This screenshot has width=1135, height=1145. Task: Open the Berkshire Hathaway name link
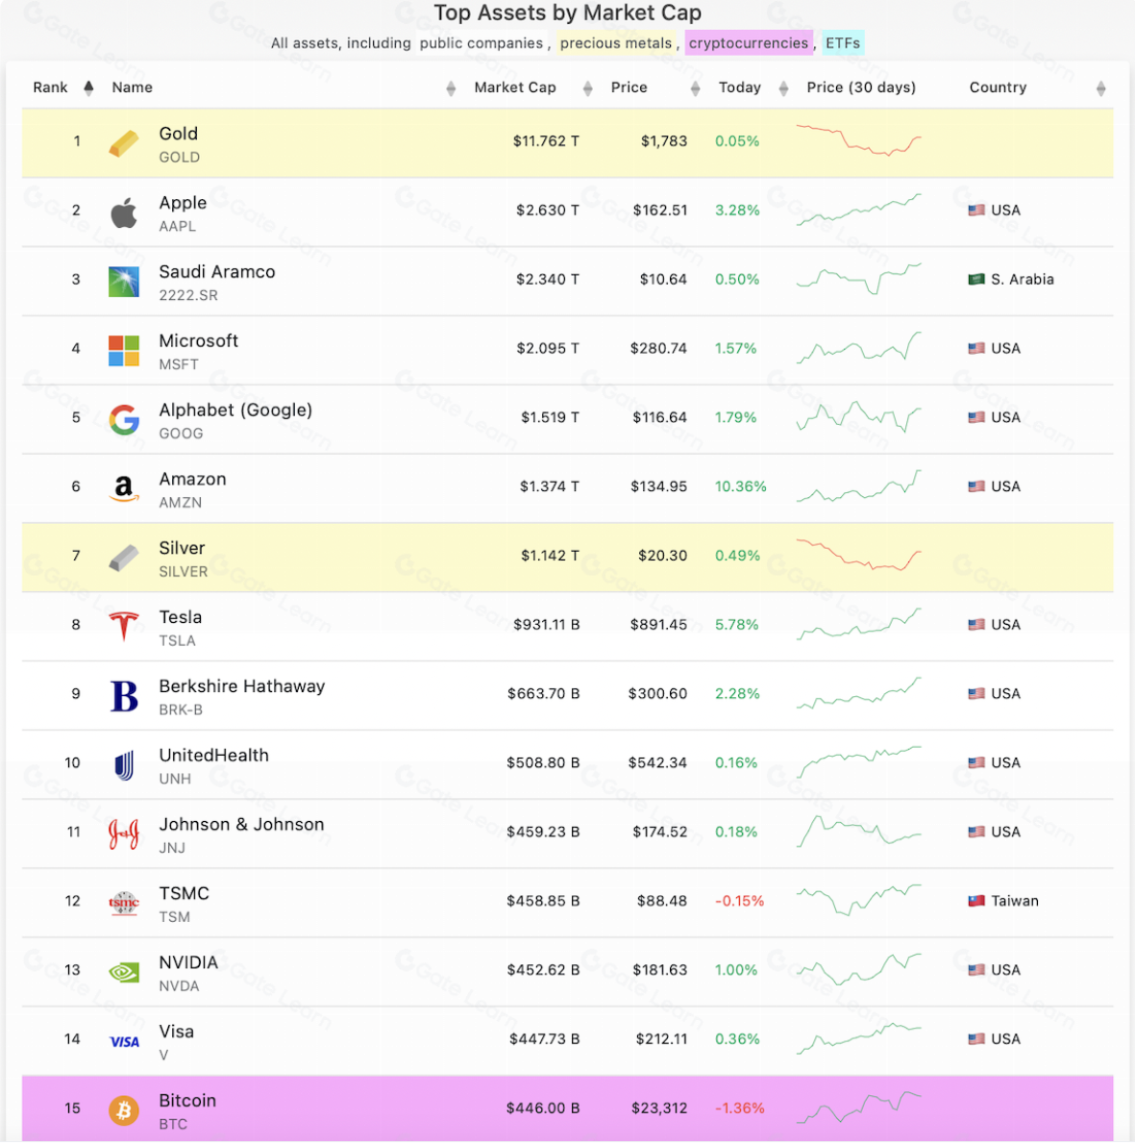tap(242, 686)
